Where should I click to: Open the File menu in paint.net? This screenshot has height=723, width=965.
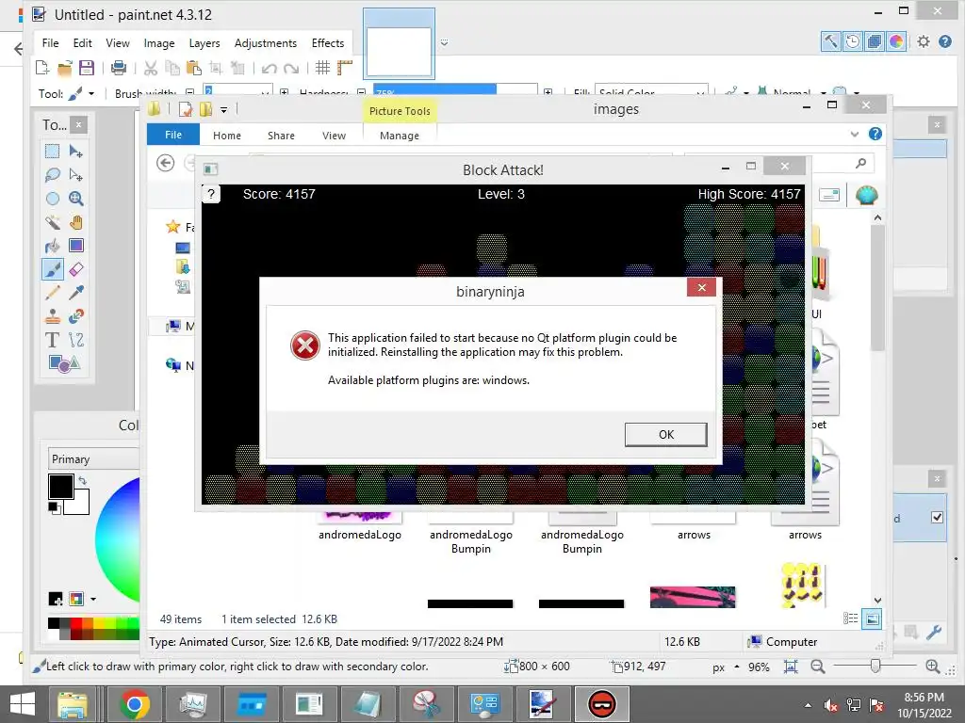click(51, 43)
